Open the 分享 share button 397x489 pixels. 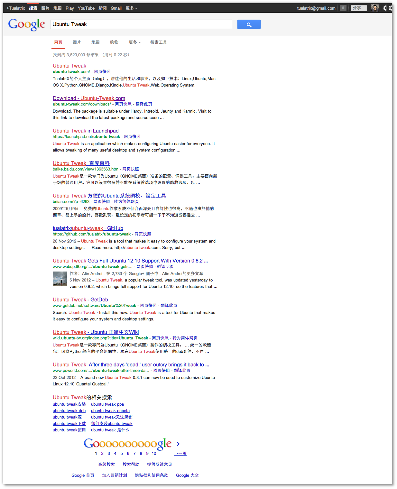(358, 8)
